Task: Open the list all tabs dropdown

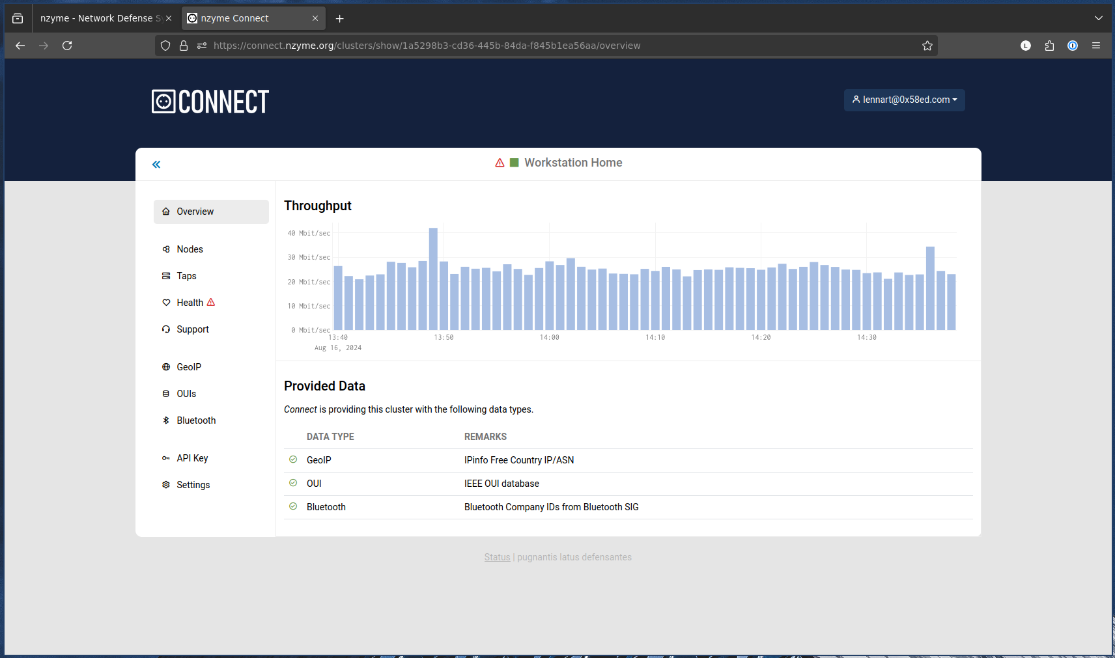Action: 1099,18
